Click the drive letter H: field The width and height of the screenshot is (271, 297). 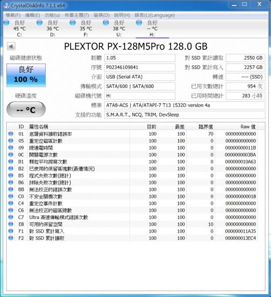click(140, 96)
